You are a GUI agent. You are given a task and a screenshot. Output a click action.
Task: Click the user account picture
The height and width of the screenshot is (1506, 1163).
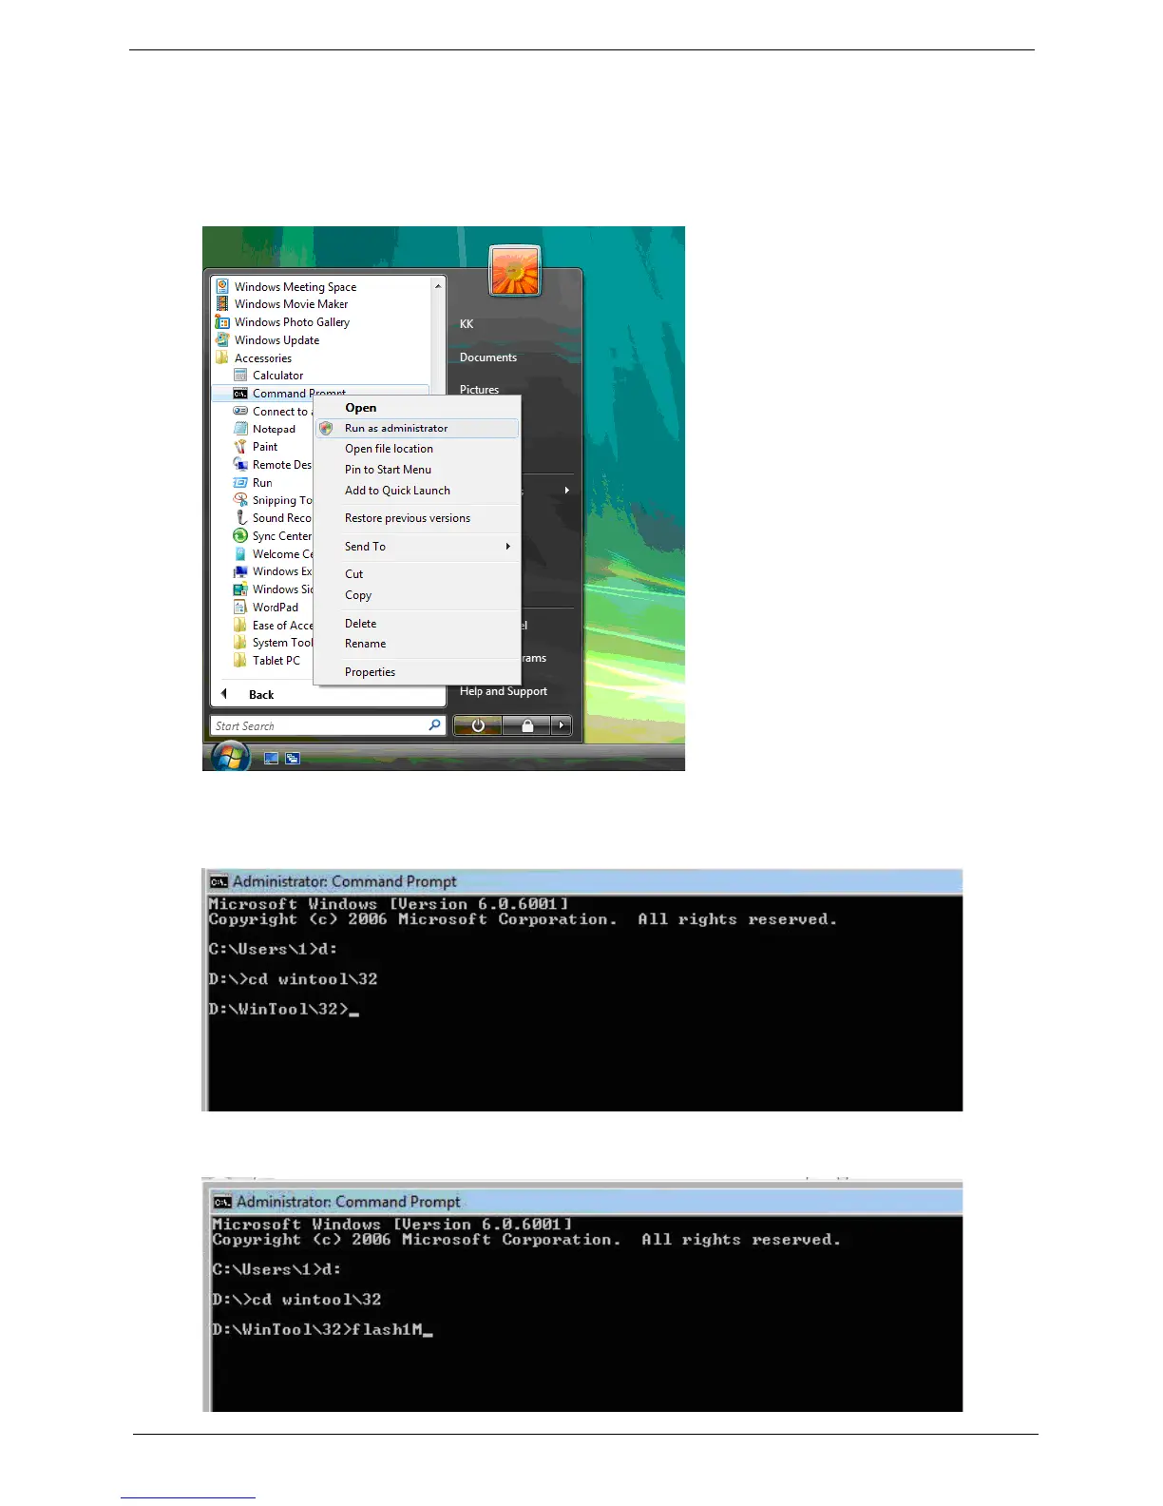click(x=515, y=271)
